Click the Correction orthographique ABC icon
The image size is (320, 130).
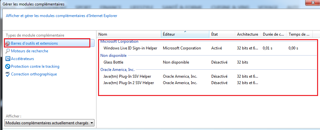[x=7, y=74]
